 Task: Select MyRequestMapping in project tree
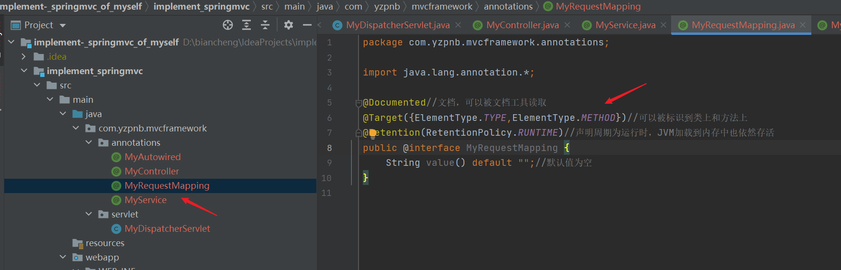[167, 185]
